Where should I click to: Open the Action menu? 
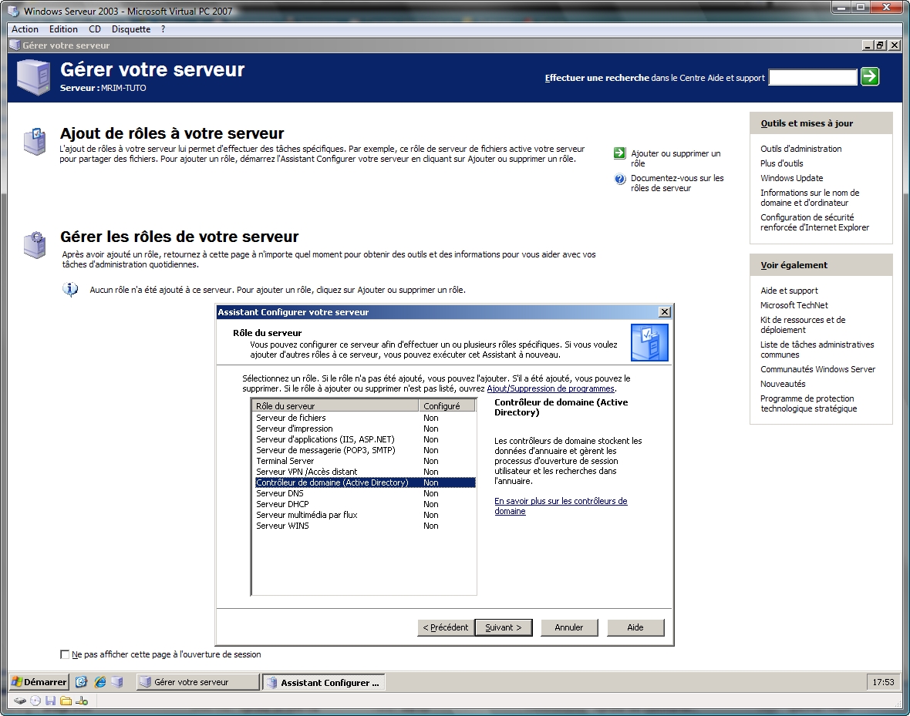click(x=25, y=29)
